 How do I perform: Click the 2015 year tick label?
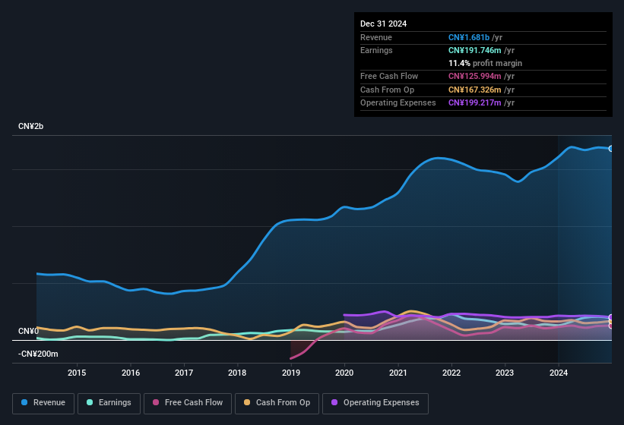[x=77, y=373]
